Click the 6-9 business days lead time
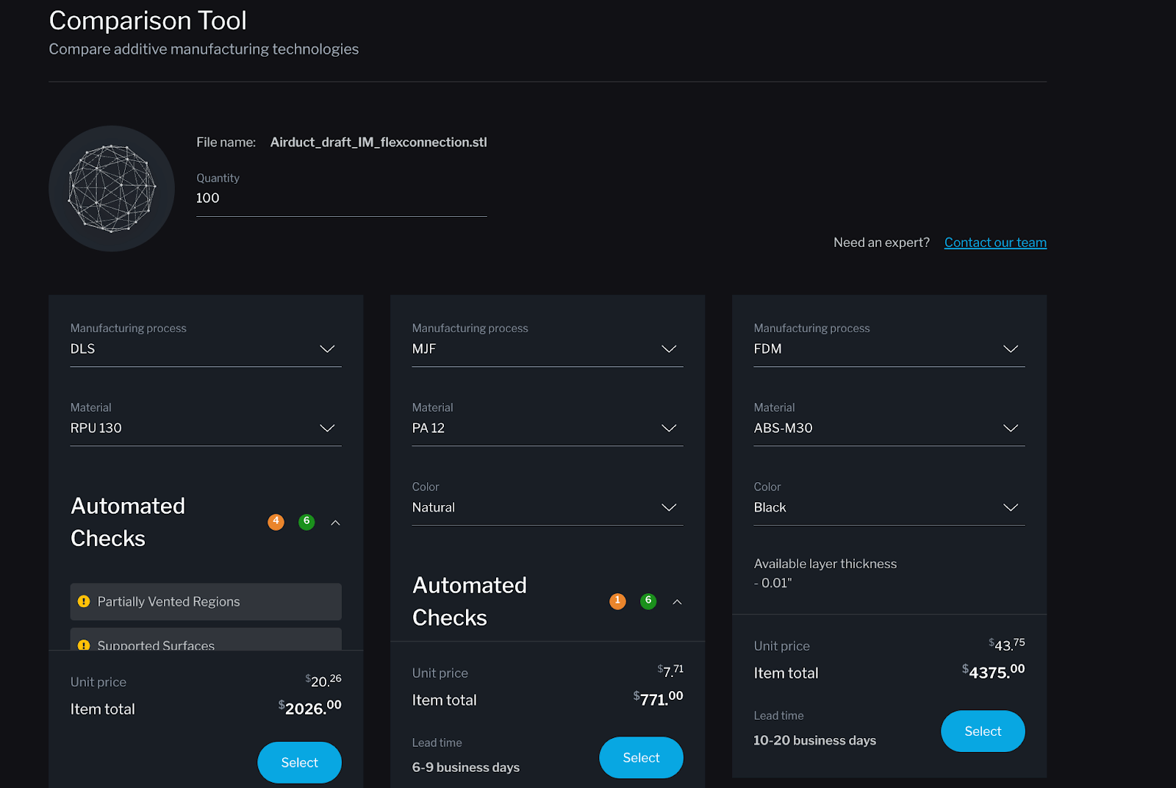This screenshot has width=1176, height=788. [x=466, y=767]
